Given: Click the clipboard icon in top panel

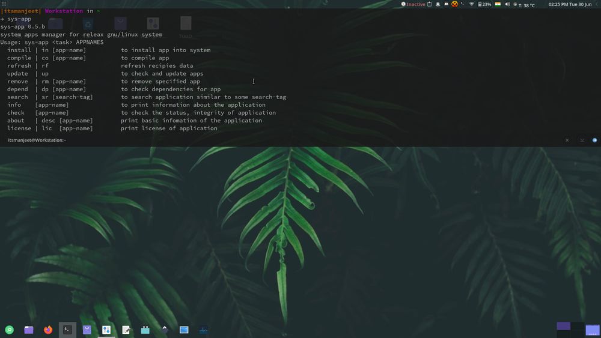Looking at the screenshot, I should coord(430,4).
